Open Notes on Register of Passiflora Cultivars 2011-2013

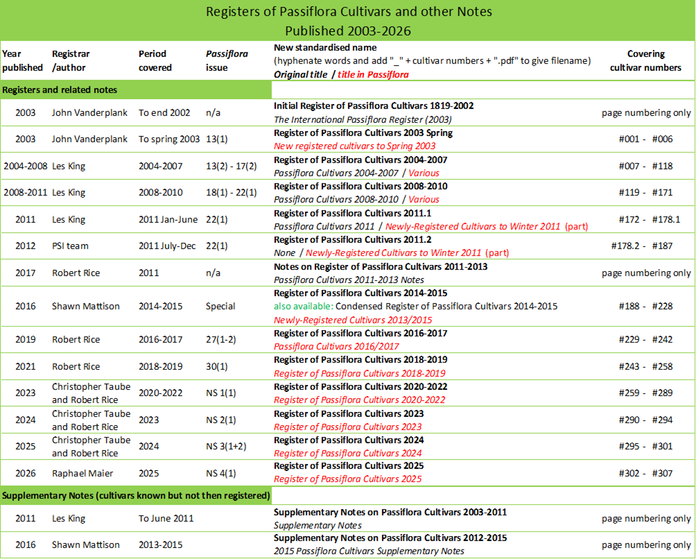[381, 267]
